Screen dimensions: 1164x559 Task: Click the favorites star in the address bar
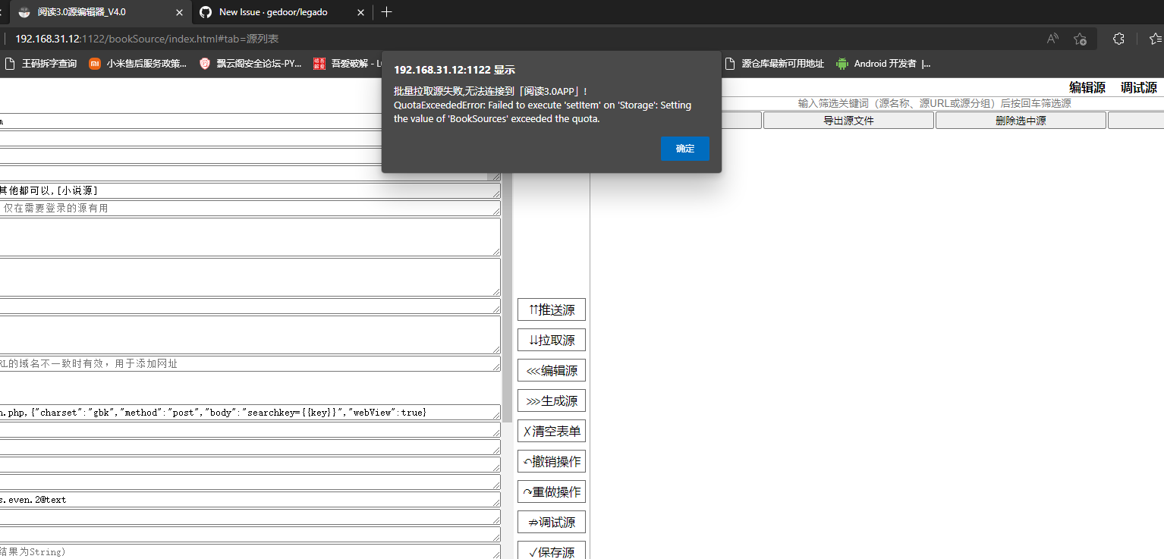pyautogui.click(x=1081, y=38)
